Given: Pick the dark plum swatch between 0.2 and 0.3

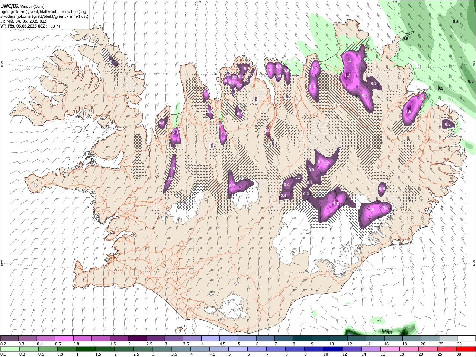Looking at the screenshot, I should (x=9, y=339).
